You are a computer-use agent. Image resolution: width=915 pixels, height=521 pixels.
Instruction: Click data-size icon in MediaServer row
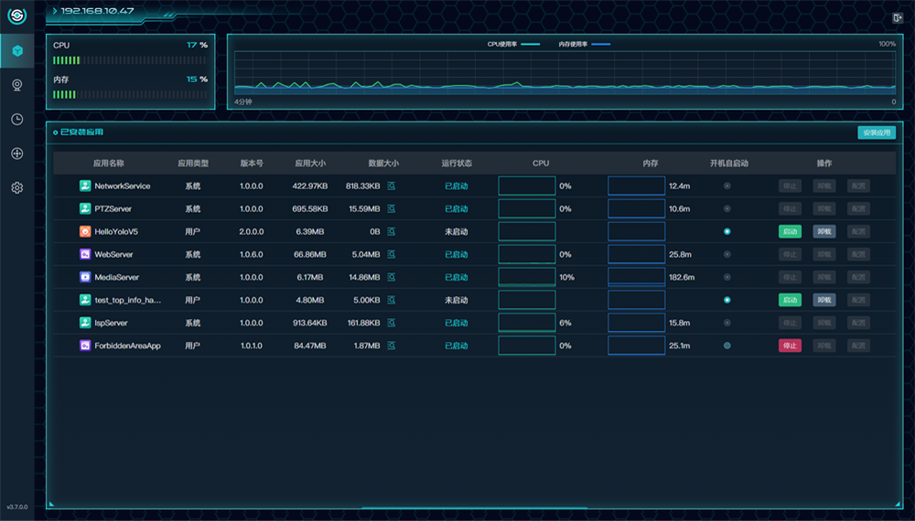pyautogui.click(x=392, y=277)
